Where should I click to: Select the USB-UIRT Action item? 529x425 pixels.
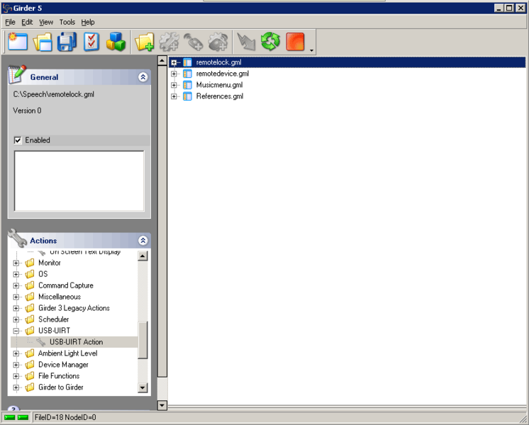coord(76,342)
